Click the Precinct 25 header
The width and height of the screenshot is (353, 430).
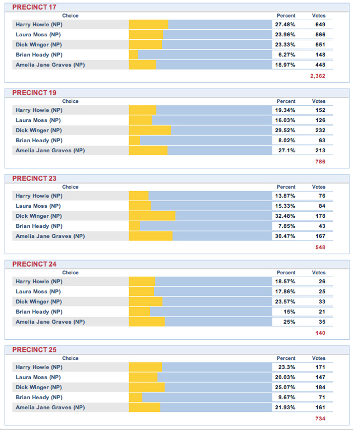34,350
